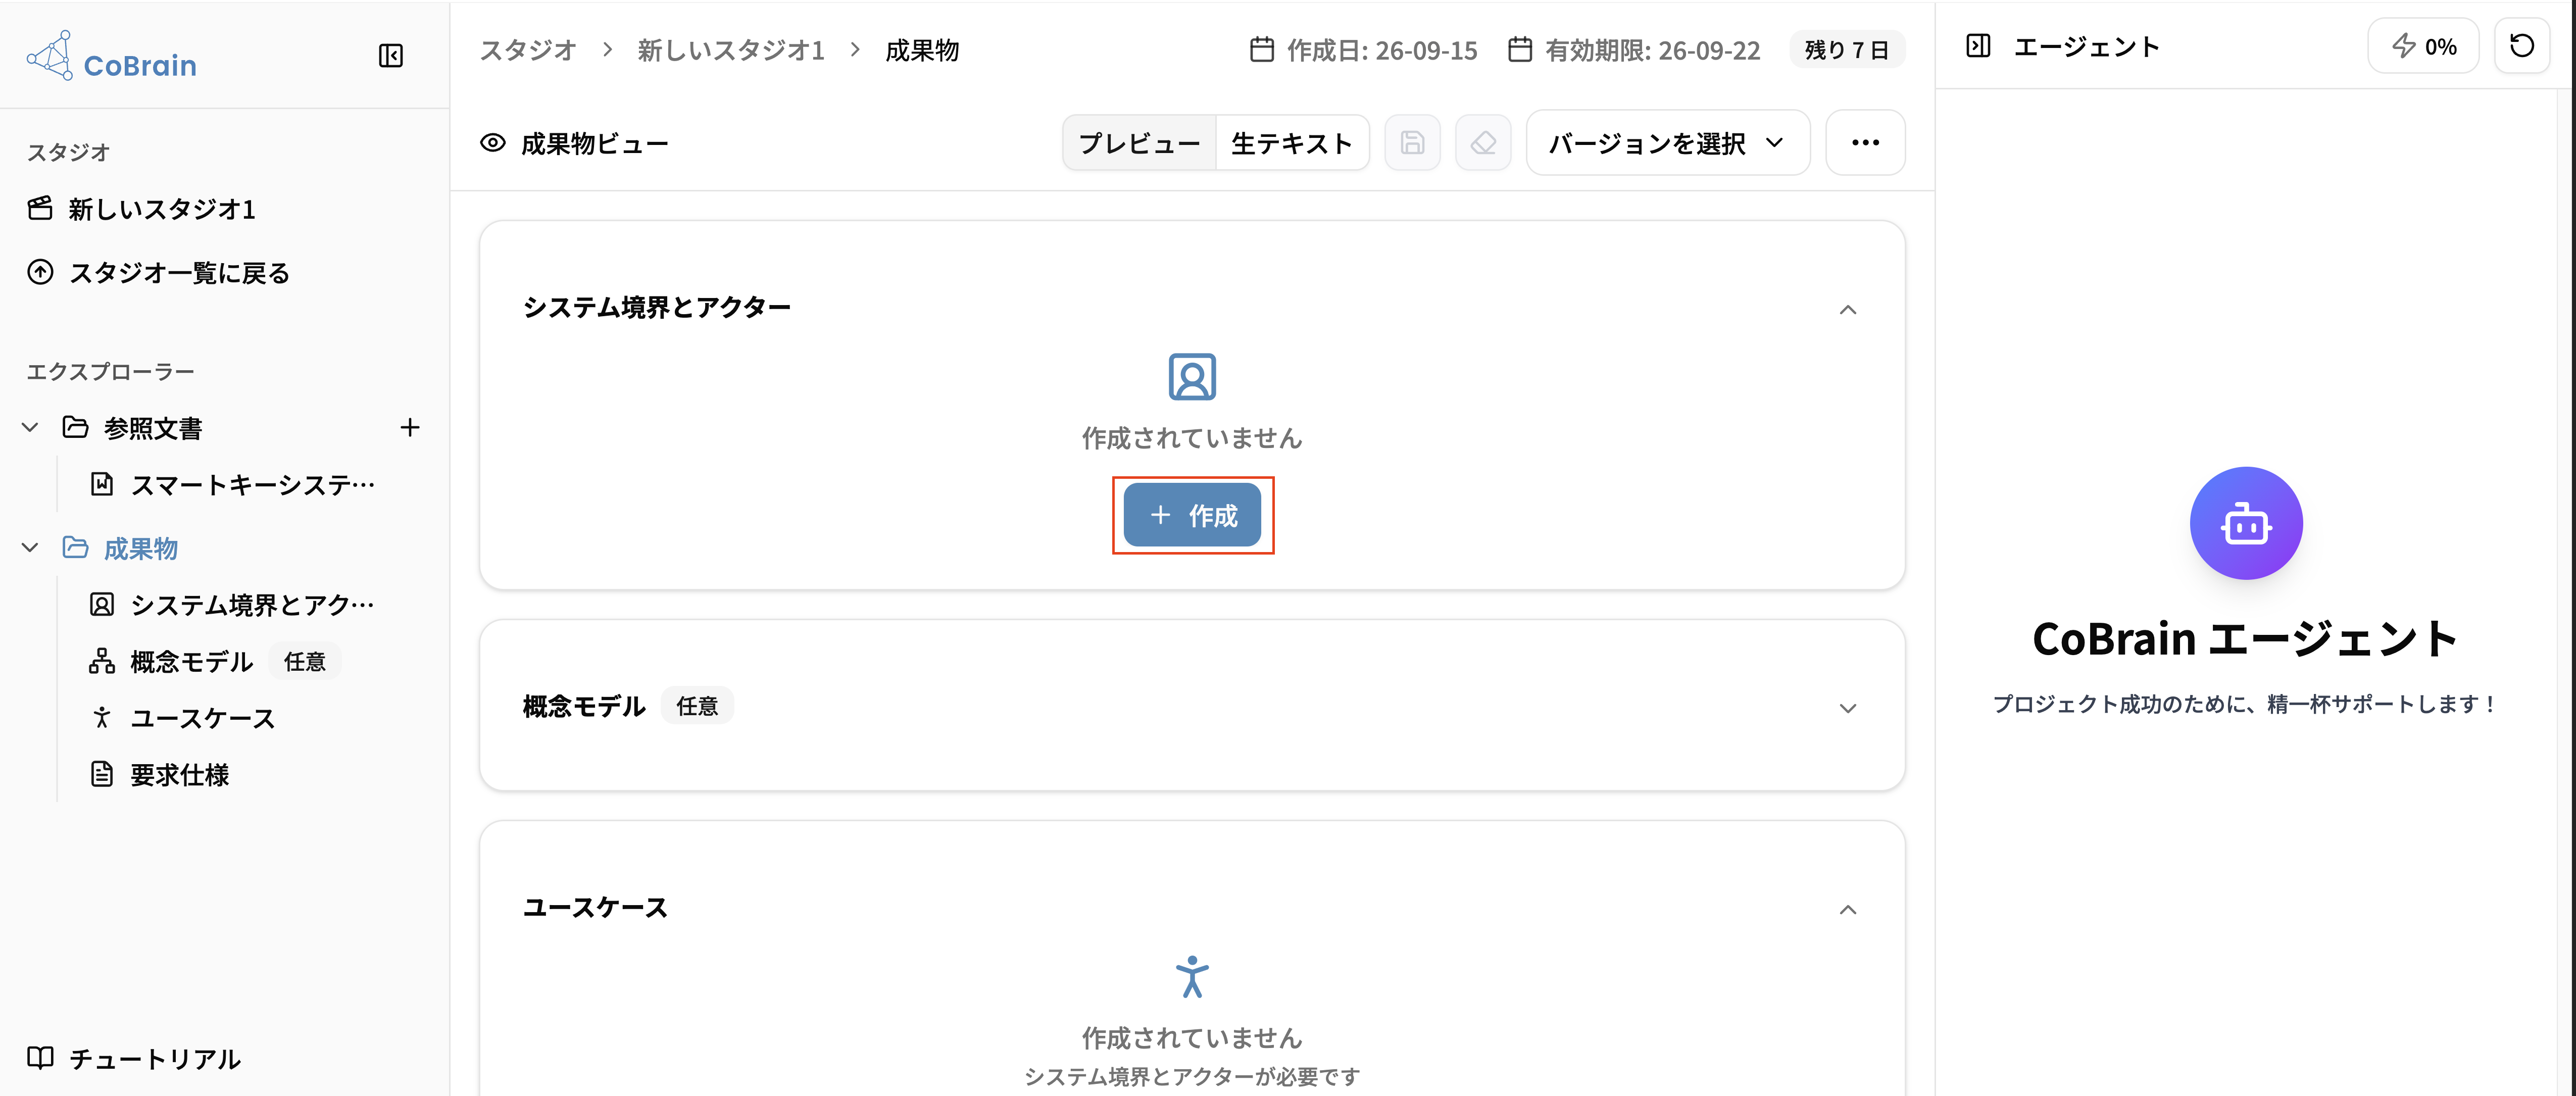The image size is (2576, 1096).
Task: Click the eye icon beside 成果物ビュー
Action: pos(493,143)
